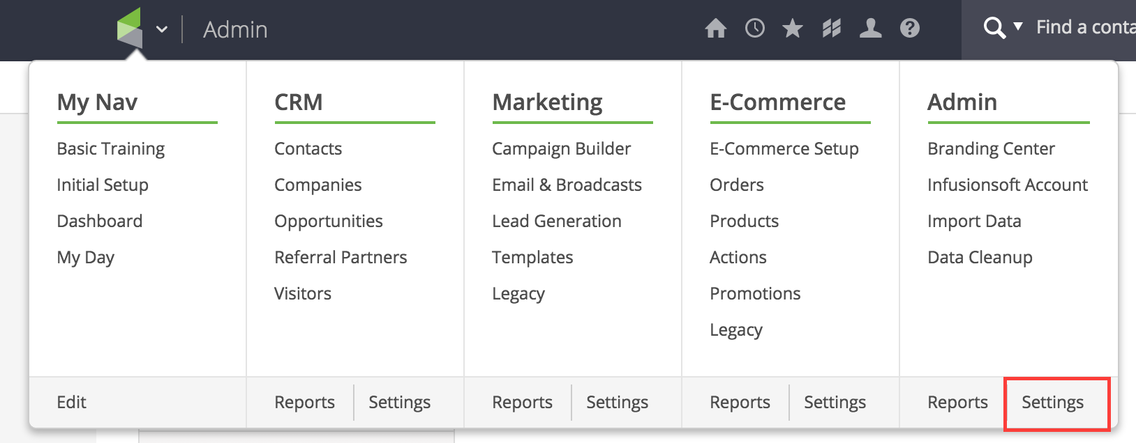Open Opportunities under CRM
This screenshot has width=1136, height=443.
pyautogui.click(x=329, y=221)
